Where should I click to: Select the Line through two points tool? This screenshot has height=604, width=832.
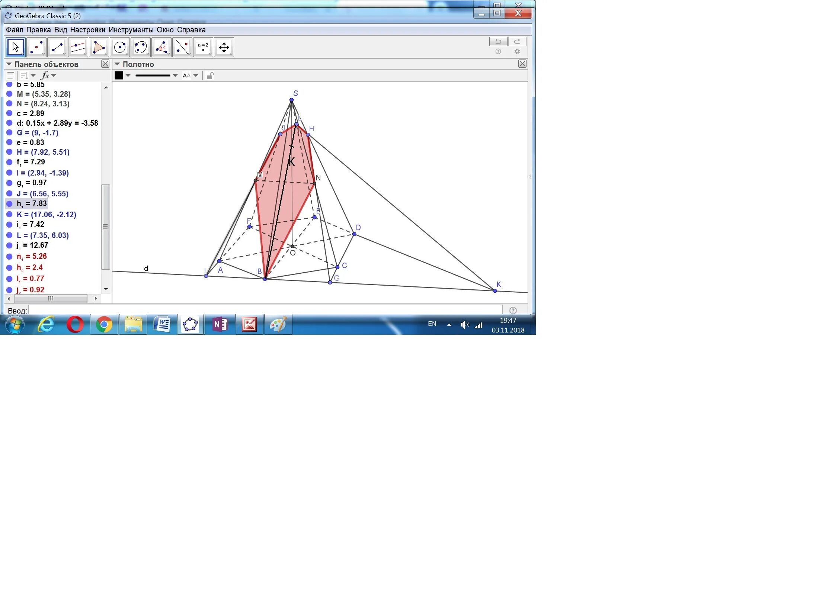[57, 47]
